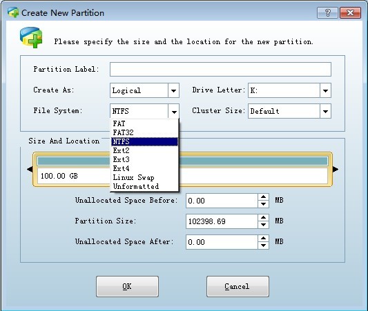The width and height of the screenshot is (368, 311).
Task: Increase Unallocated Space Before with up arrow
Action: [x=263, y=197]
